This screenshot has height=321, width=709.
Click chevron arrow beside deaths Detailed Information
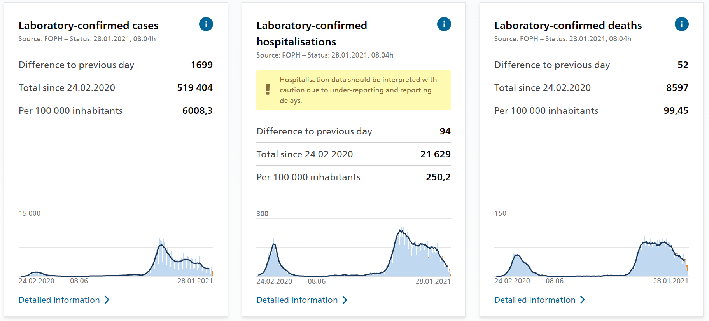pos(582,300)
